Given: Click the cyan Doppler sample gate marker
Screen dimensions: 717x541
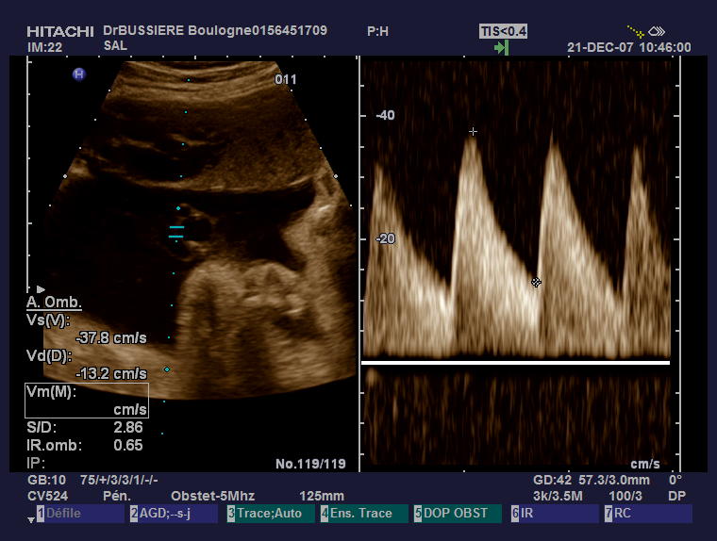Looking at the screenshot, I should click(x=176, y=231).
